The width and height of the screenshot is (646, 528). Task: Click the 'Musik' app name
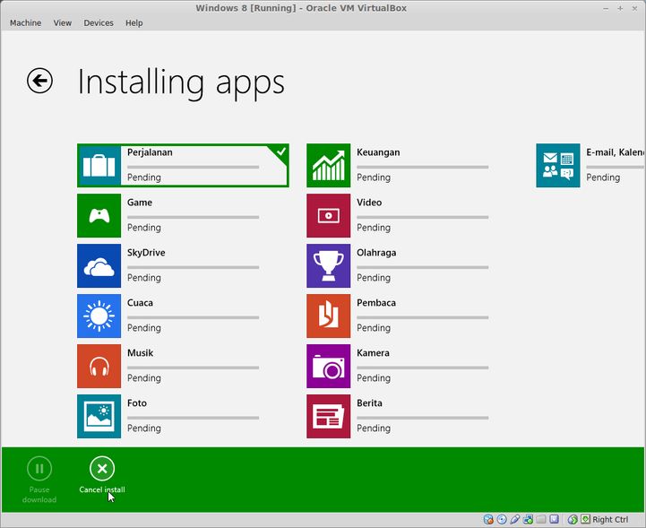point(140,353)
